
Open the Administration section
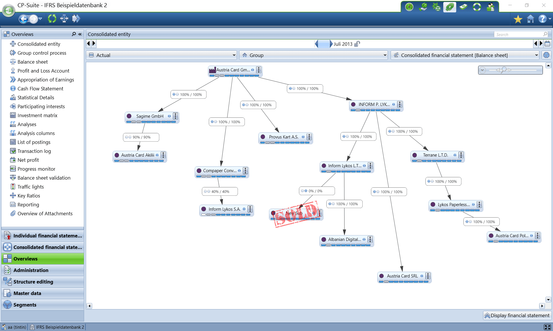43,270
